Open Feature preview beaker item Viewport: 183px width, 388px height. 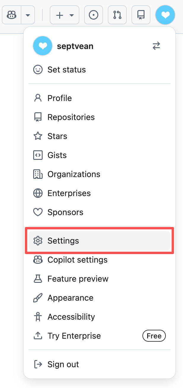(78, 279)
